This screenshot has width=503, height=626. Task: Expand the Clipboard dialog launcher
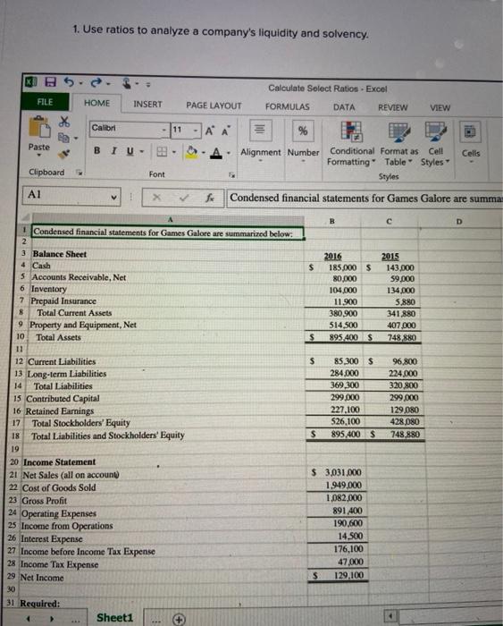coord(80,172)
